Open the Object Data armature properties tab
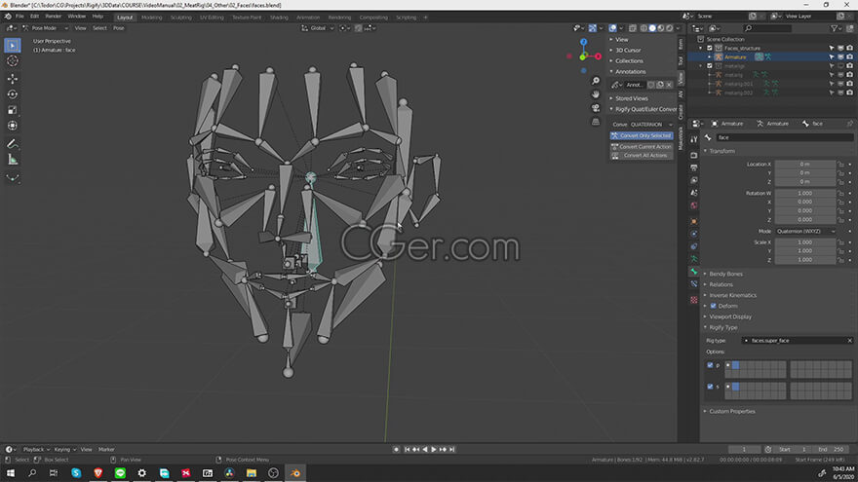This screenshot has width=858, height=482. pyautogui.click(x=694, y=258)
